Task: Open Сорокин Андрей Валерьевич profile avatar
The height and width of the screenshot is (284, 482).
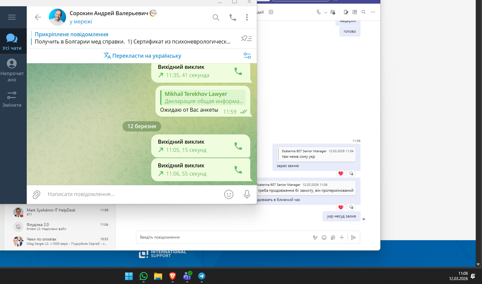Action: (x=57, y=17)
